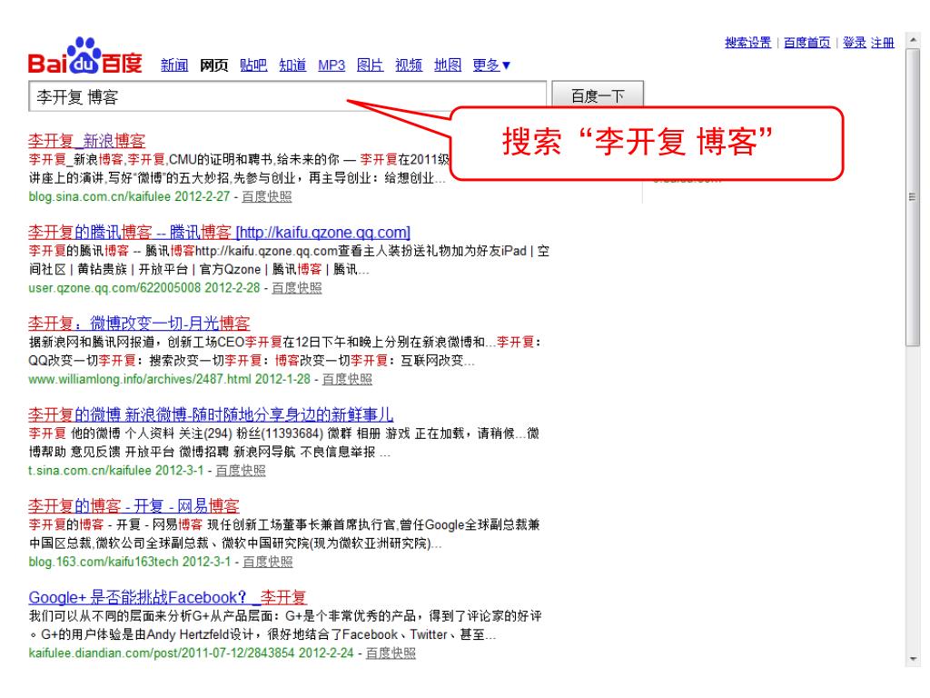The height and width of the screenshot is (698, 930).
Task: Open result 李开复_新浪博客
Action: [x=86, y=141]
